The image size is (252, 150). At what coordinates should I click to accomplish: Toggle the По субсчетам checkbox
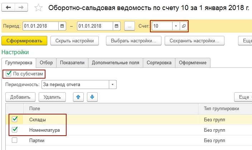click(9, 74)
